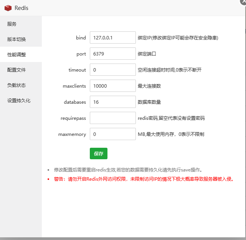Click the Redis logo icon

coord(8,8)
